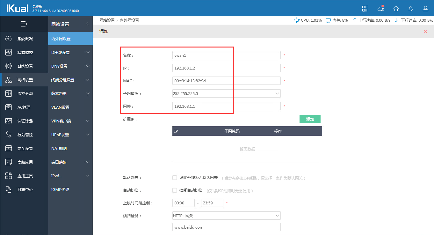The width and height of the screenshot is (434, 235).
Task: Expand the VPN客户端 submenu
Action: tap(70, 121)
